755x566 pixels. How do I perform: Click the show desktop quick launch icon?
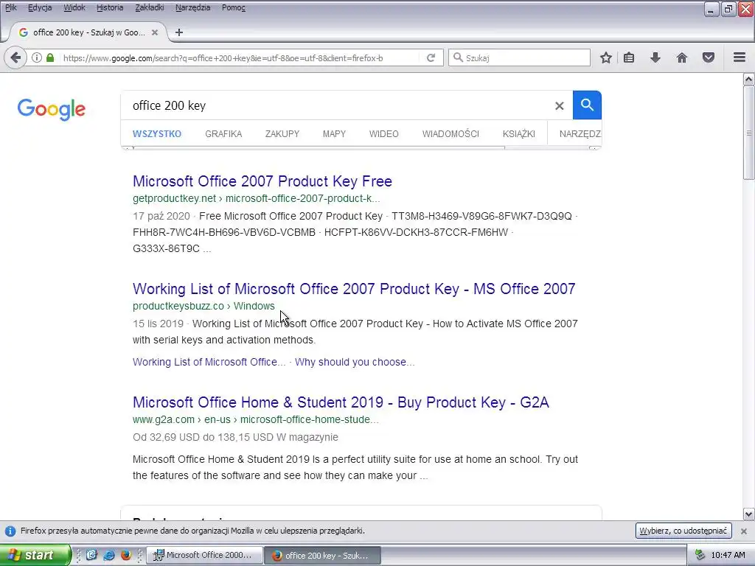tap(91, 555)
